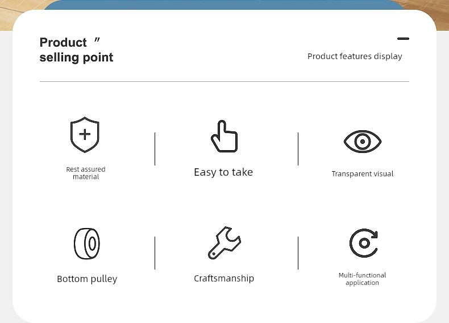Select the 'Easy to take' label
This screenshot has height=323, width=449.
click(223, 172)
